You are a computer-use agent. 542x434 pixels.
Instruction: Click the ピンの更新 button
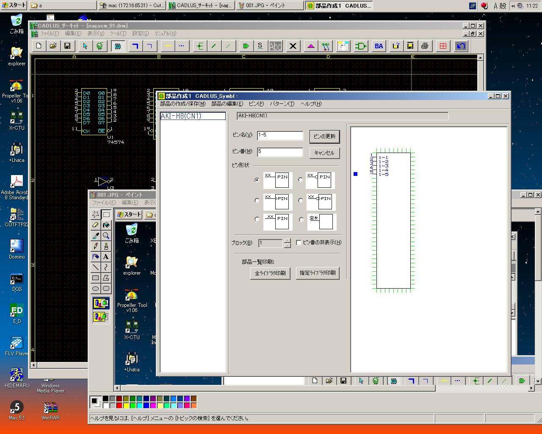click(x=324, y=136)
